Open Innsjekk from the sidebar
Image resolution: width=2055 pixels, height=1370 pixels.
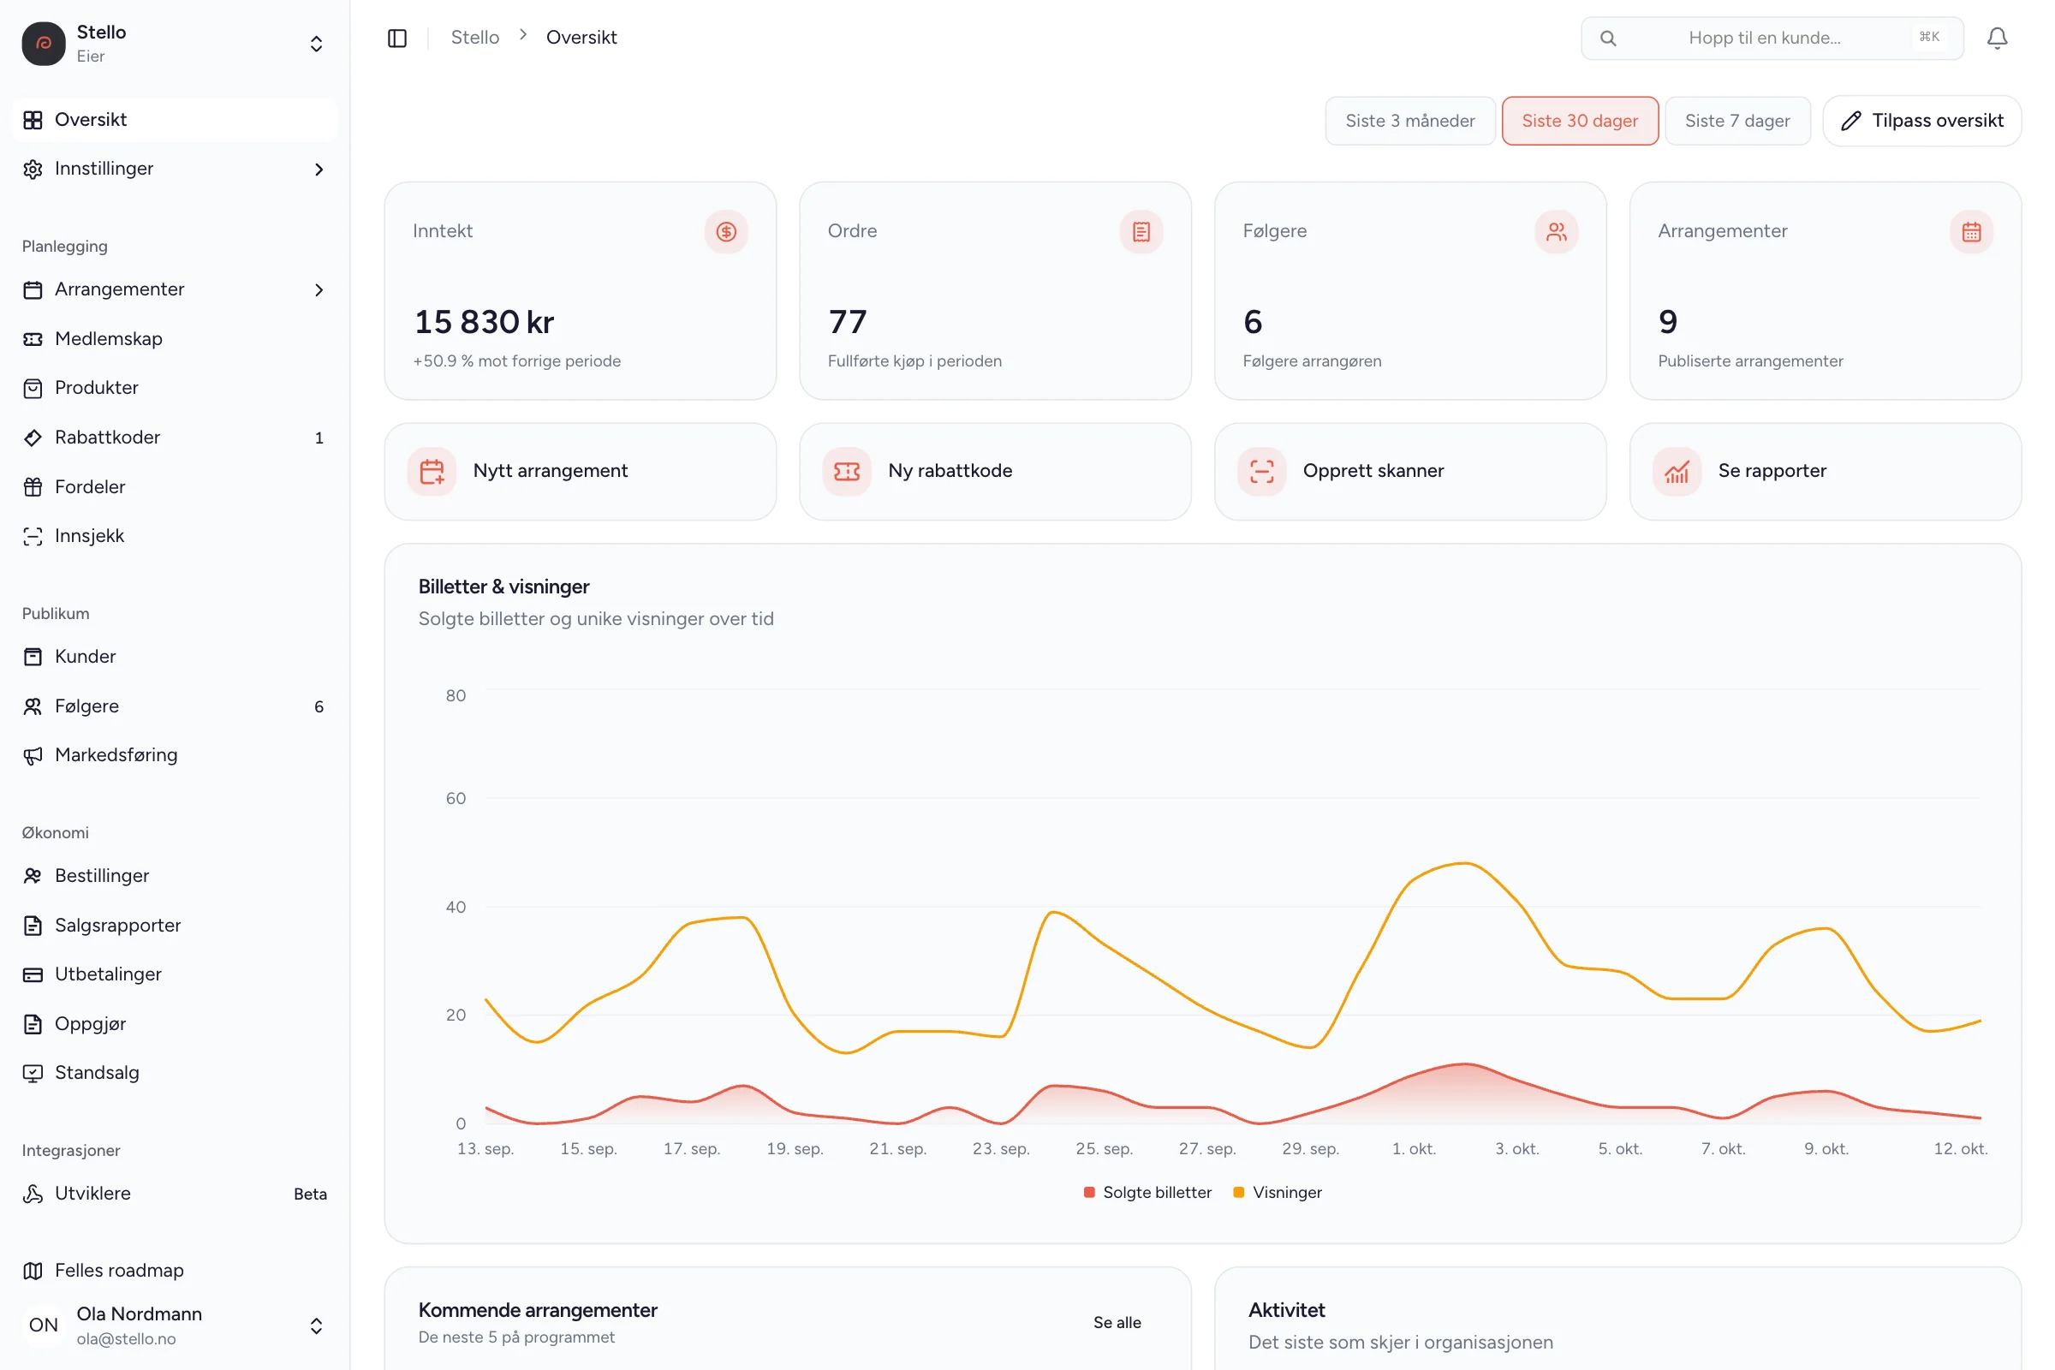pos(175,536)
